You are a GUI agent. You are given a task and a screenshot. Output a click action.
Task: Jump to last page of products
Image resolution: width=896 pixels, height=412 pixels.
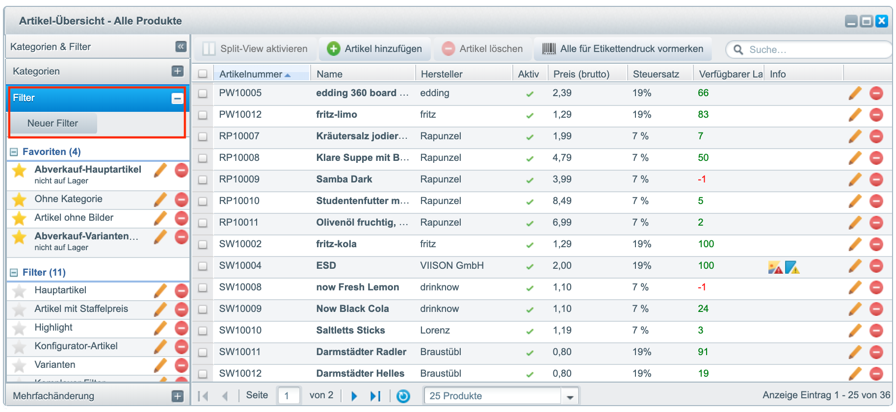point(375,396)
